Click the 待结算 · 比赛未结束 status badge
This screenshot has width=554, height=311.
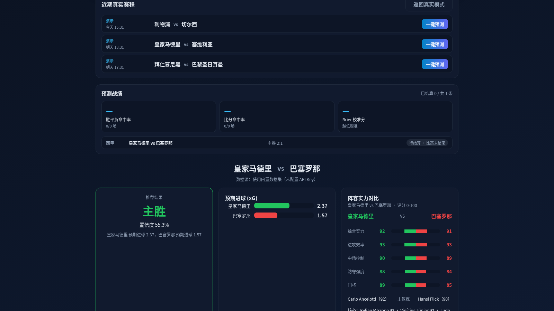427,143
